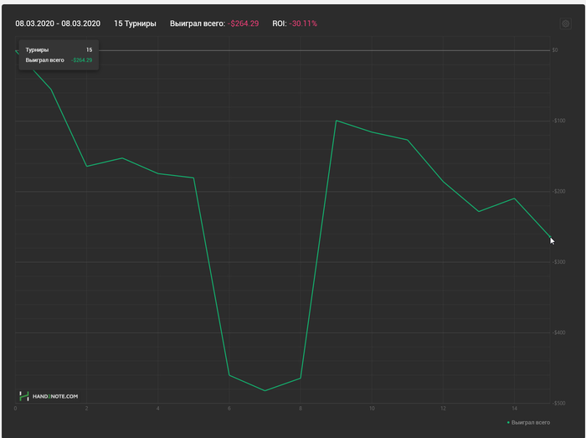Click the -$100 y-axis label
This screenshot has width=586, height=438.
click(x=558, y=121)
